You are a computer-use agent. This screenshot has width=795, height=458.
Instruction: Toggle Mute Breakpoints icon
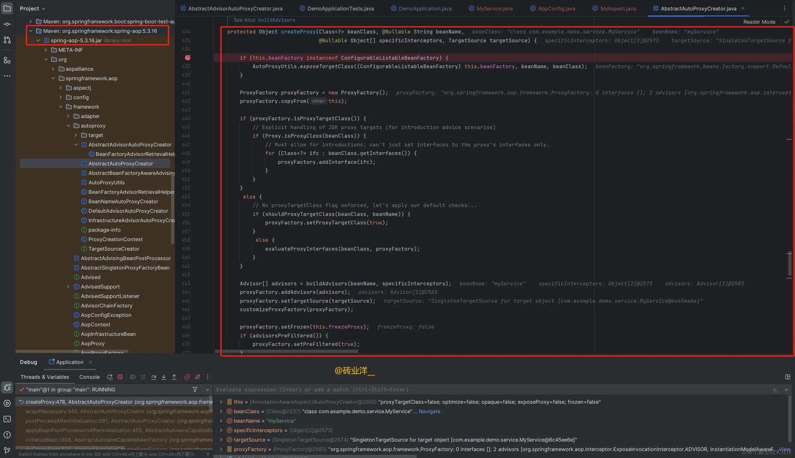pos(198,377)
